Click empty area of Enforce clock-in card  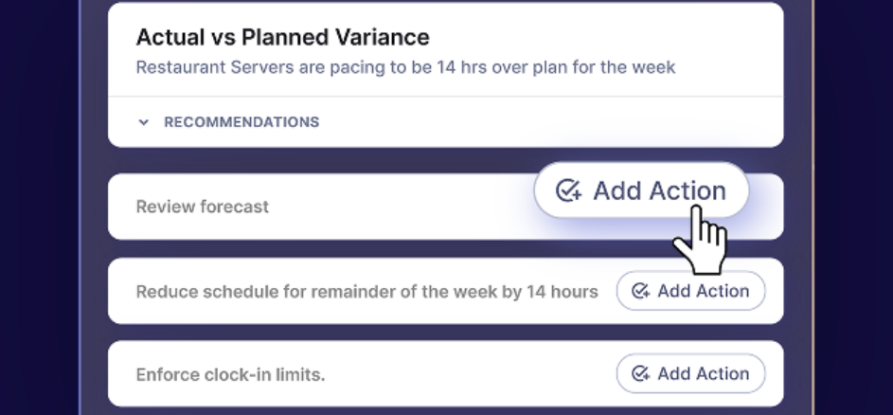(467, 375)
